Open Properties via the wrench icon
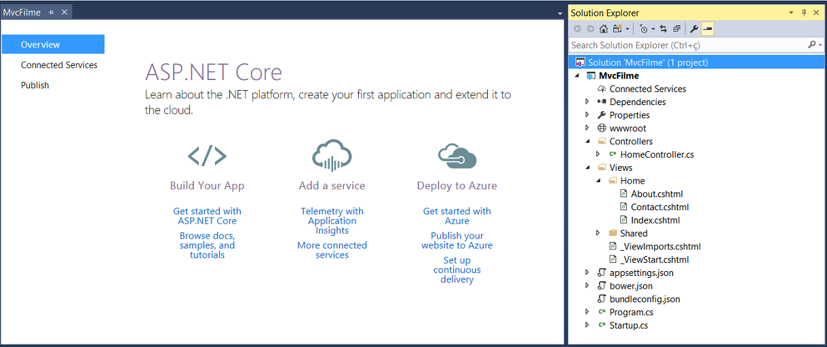 click(x=694, y=29)
